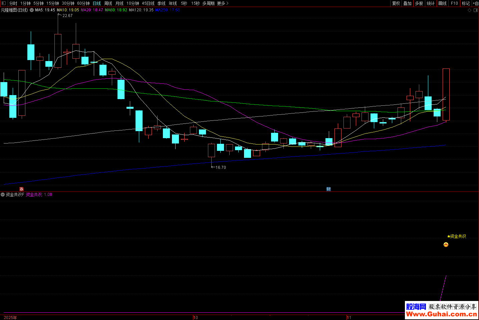Click the diamond icon at top right

[469, 10]
